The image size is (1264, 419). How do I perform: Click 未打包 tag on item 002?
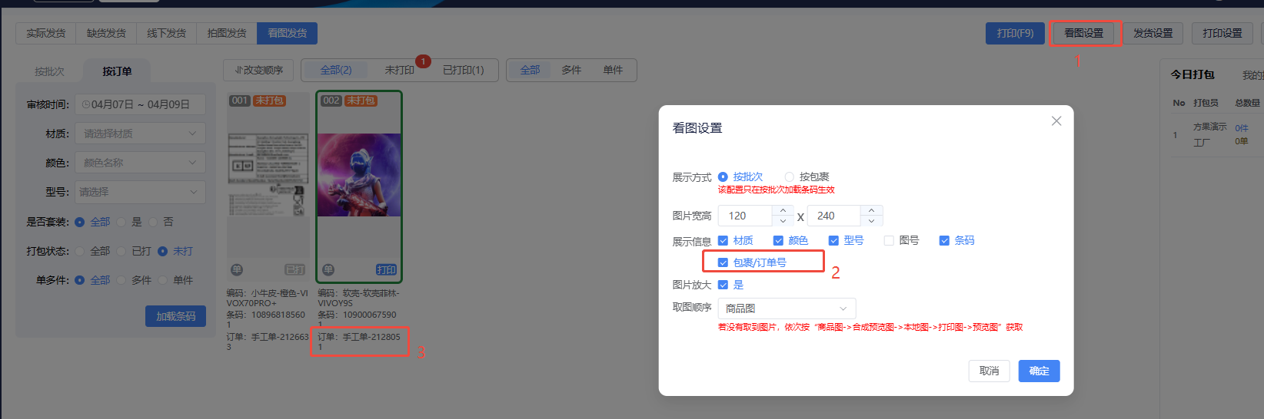coord(361,101)
